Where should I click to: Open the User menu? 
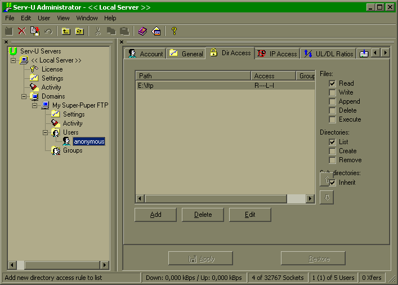(x=44, y=18)
